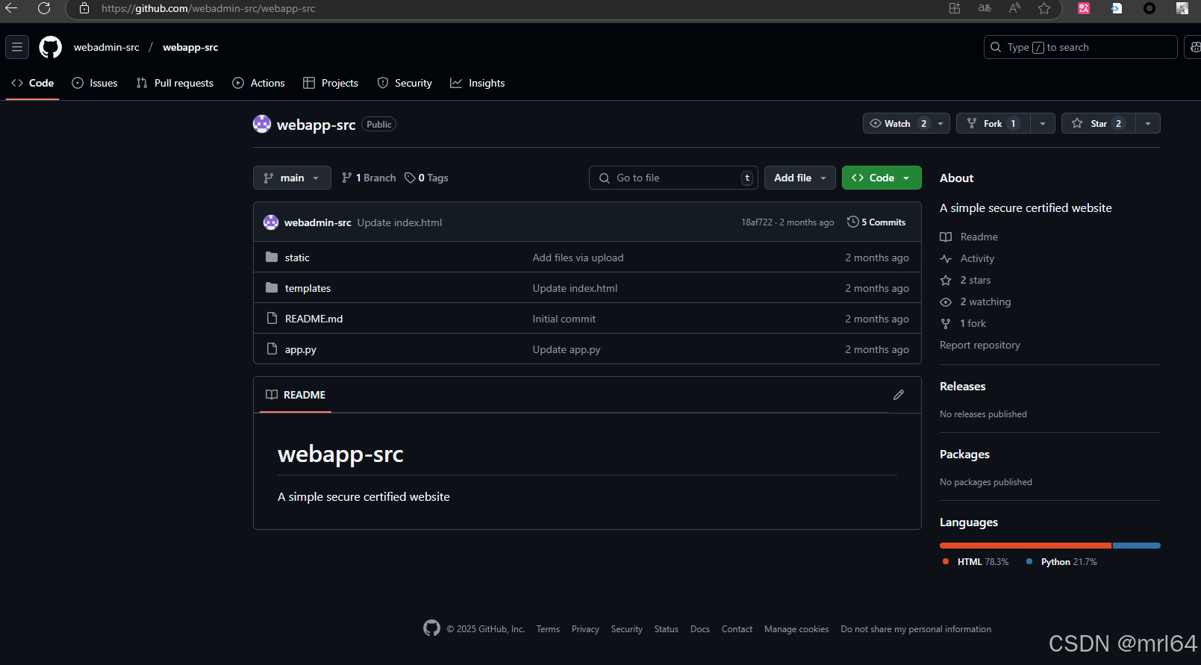Reload the page with refresh icon
The image size is (1201, 665).
(x=44, y=8)
